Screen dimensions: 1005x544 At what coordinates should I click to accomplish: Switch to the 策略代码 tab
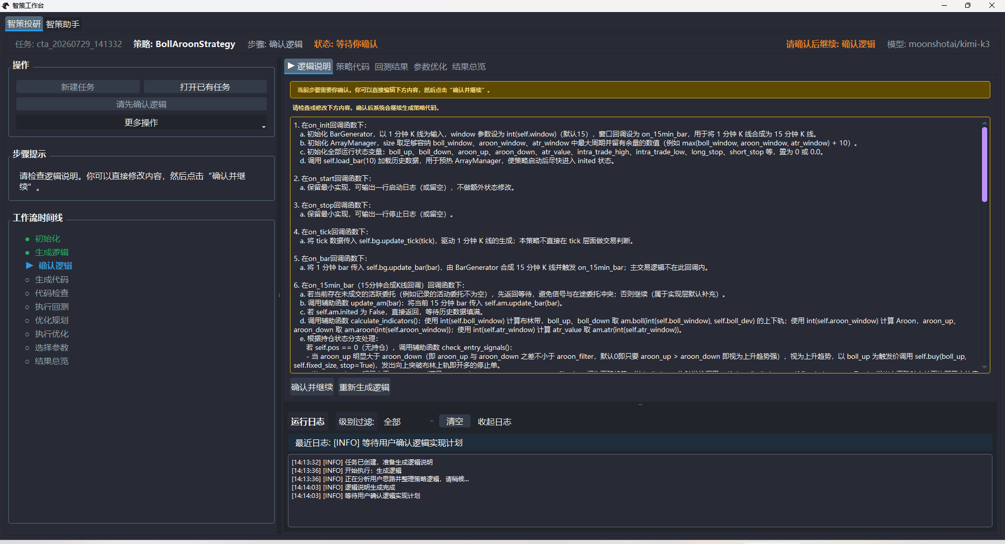[x=352, y=66]
